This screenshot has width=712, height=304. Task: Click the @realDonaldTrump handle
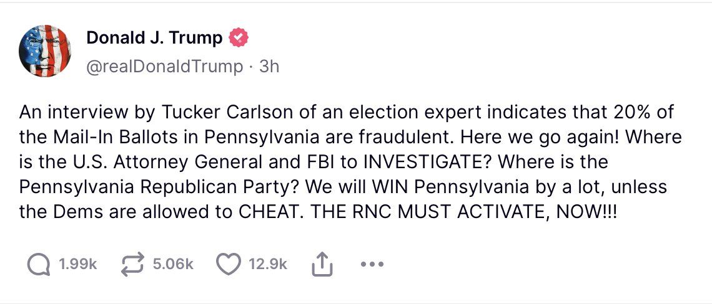pos(165,66)
